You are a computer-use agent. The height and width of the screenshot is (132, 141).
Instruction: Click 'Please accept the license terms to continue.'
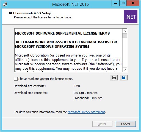click(x=43, y=17)
